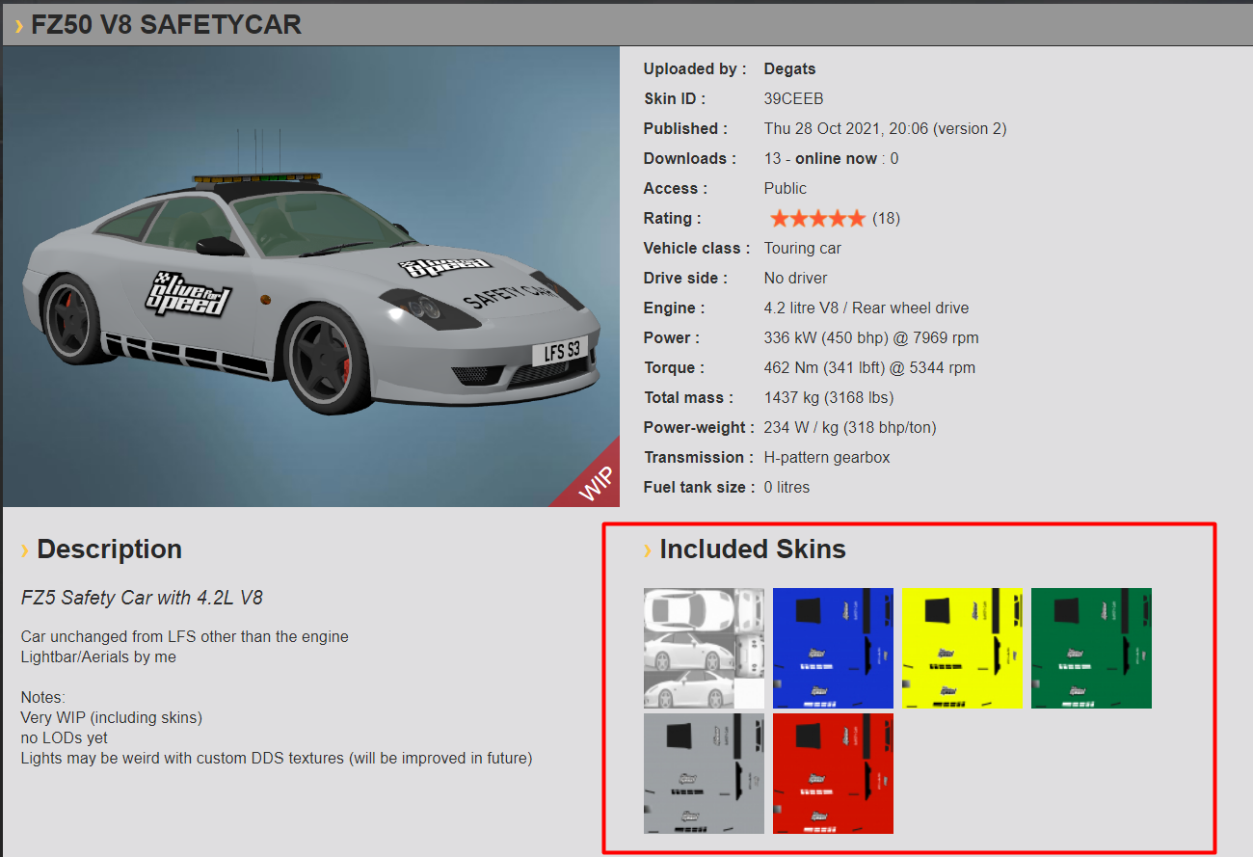Viewport: 1253px width, 857px height.
Task: Click the line 'no LODs yet'
Action: [x=65, y=738]
